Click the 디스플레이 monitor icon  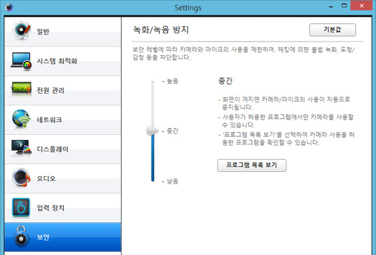coord(21,148)
